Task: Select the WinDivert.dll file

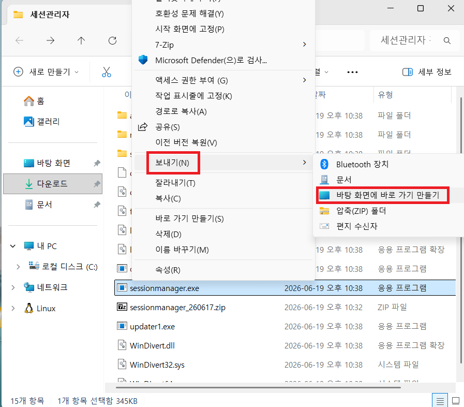Action: 285,345
